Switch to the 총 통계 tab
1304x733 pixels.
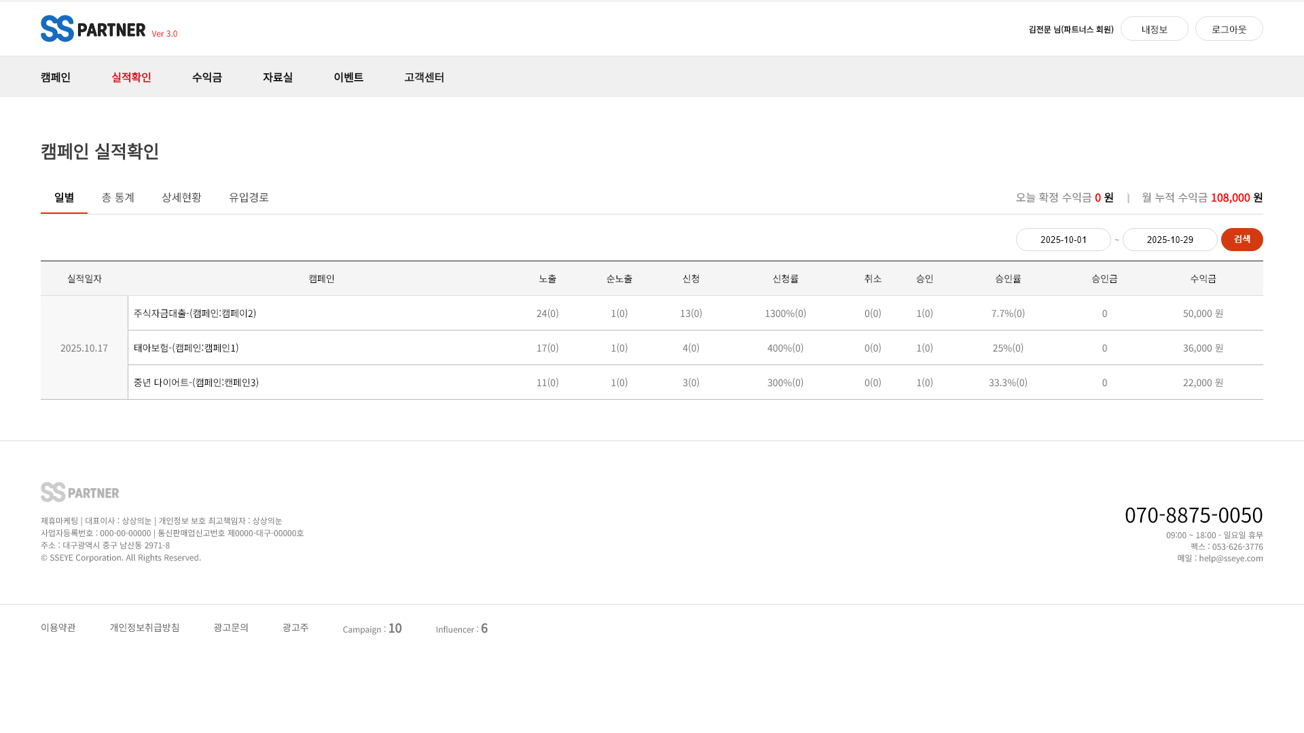[x=117, y=198]
